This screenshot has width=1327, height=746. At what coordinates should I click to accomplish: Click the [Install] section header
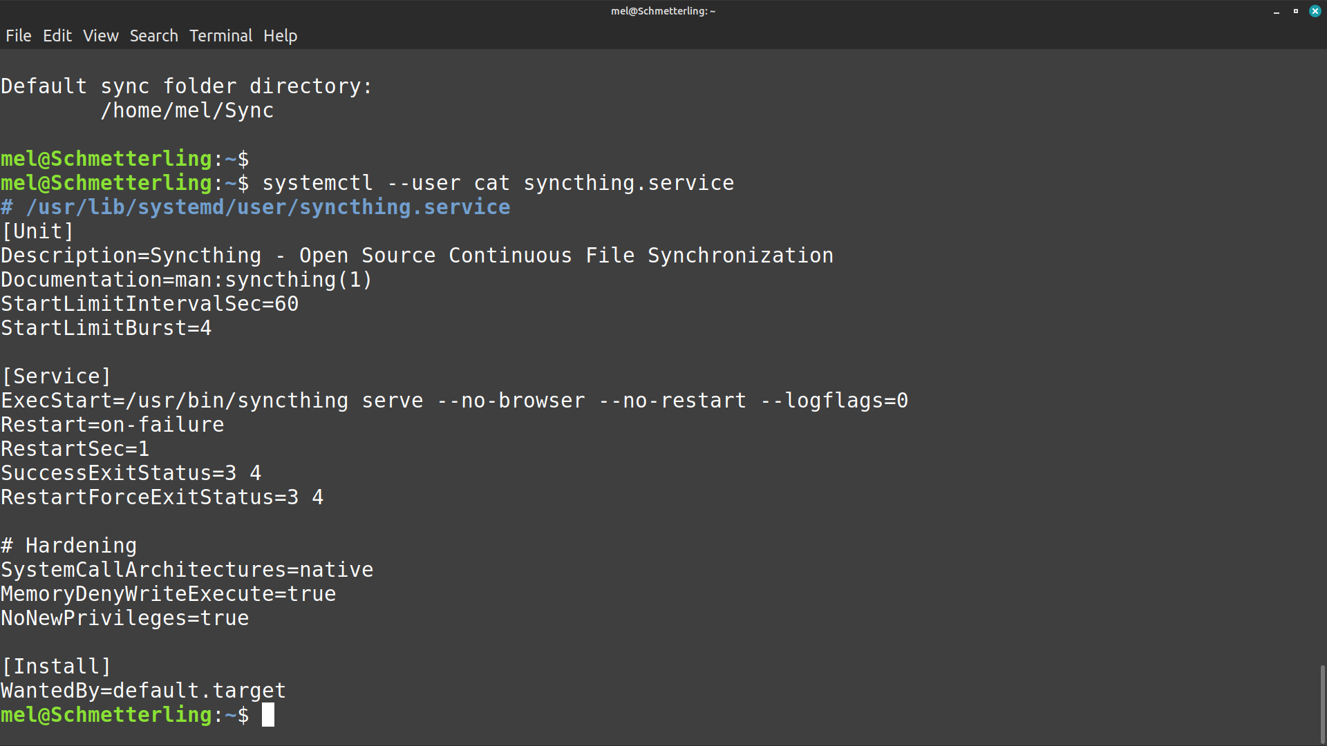57,667
